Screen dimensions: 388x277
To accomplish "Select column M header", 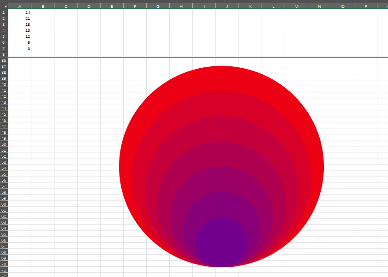I will pyautogui.click(x=296, y=6).
